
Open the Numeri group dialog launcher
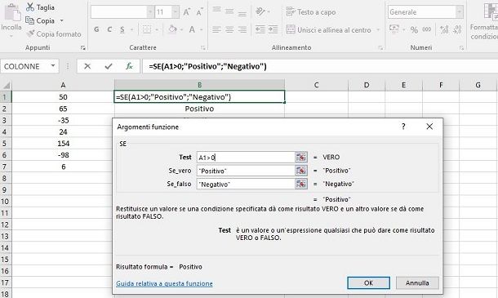(461, 48)
